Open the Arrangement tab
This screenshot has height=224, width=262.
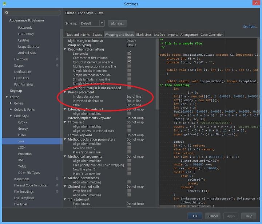189,35
